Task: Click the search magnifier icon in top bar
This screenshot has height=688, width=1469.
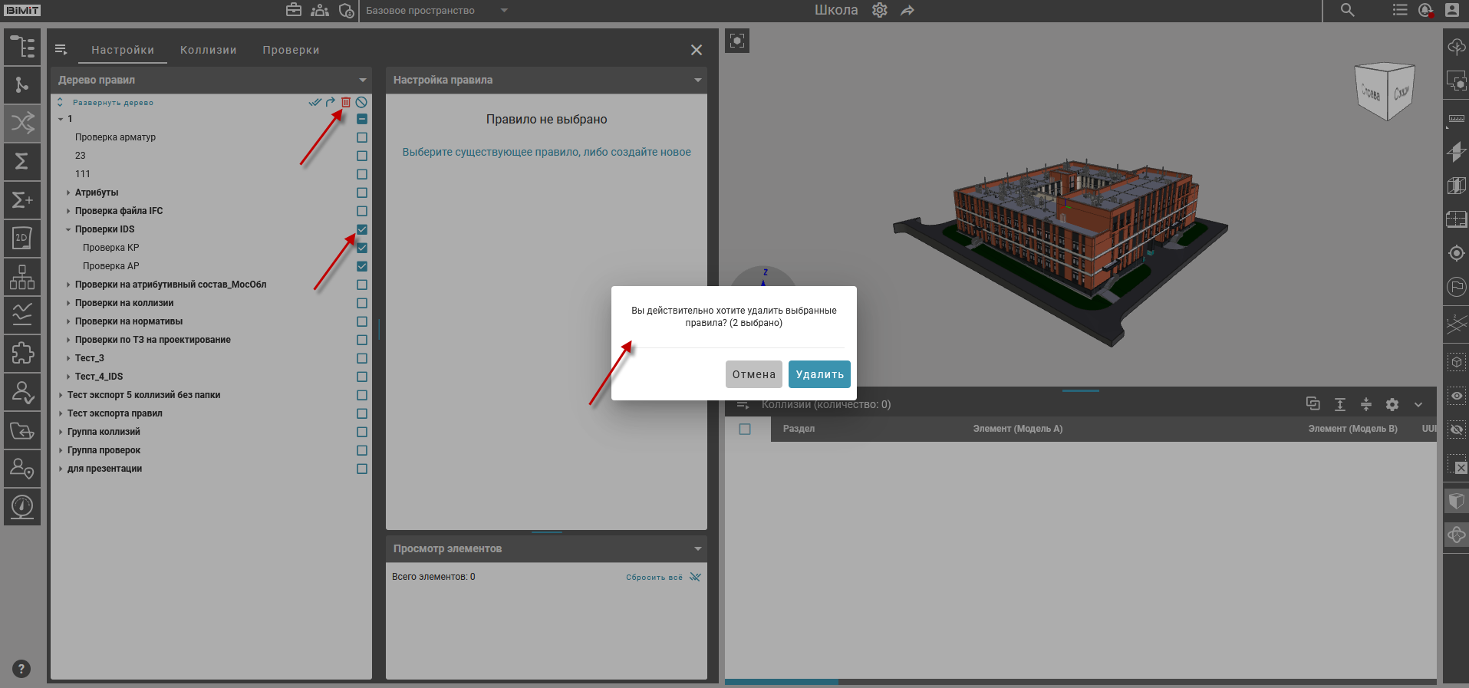Action: point(1347,10)
